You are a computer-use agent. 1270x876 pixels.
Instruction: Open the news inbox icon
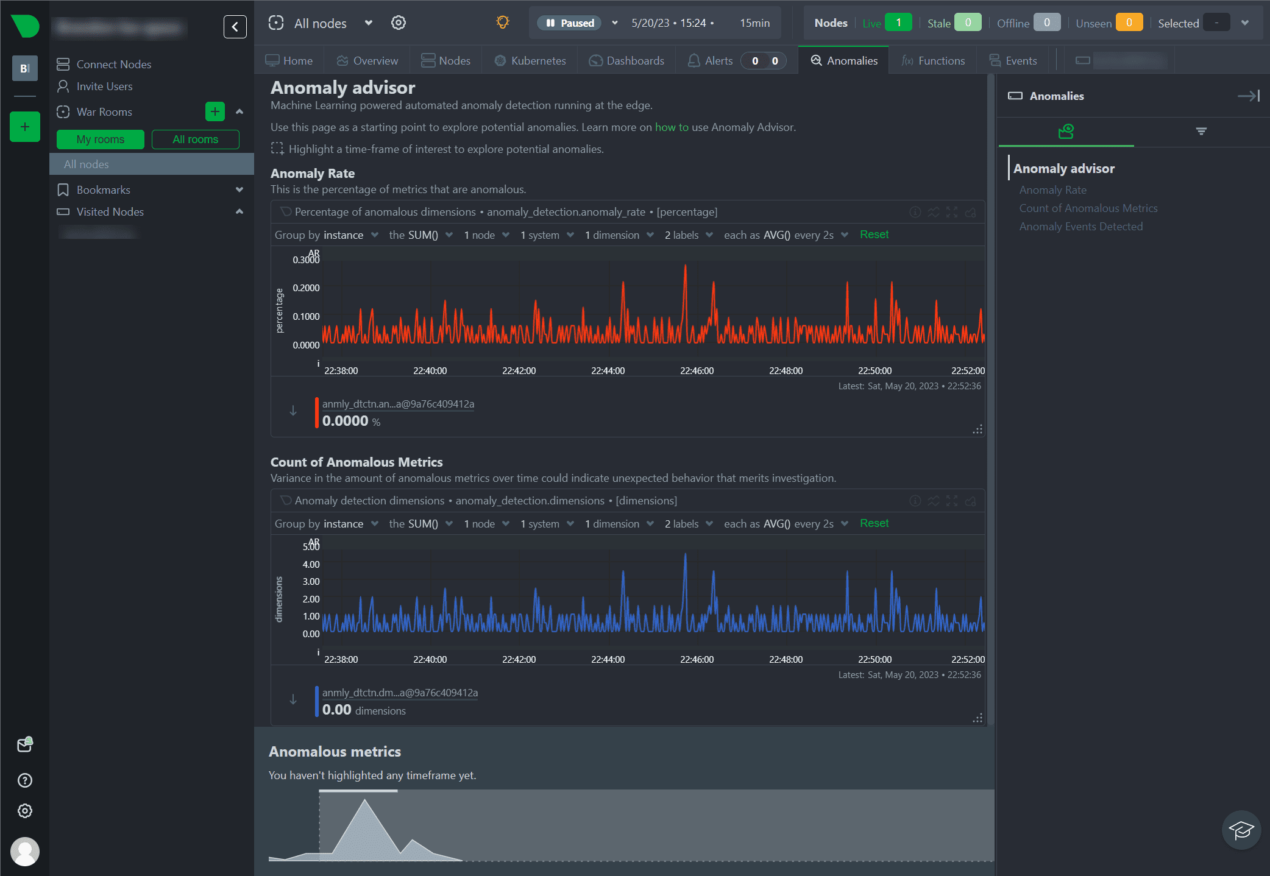tap(25, 744)
